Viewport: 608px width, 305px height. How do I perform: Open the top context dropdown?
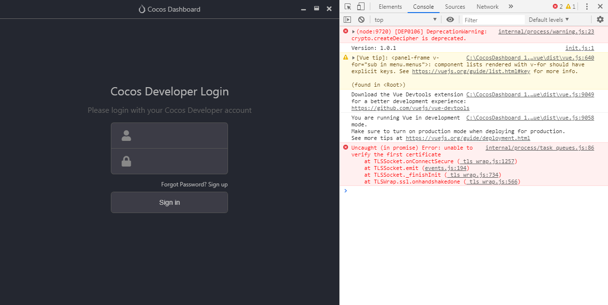pyautogui.click(x=406, y=19)
